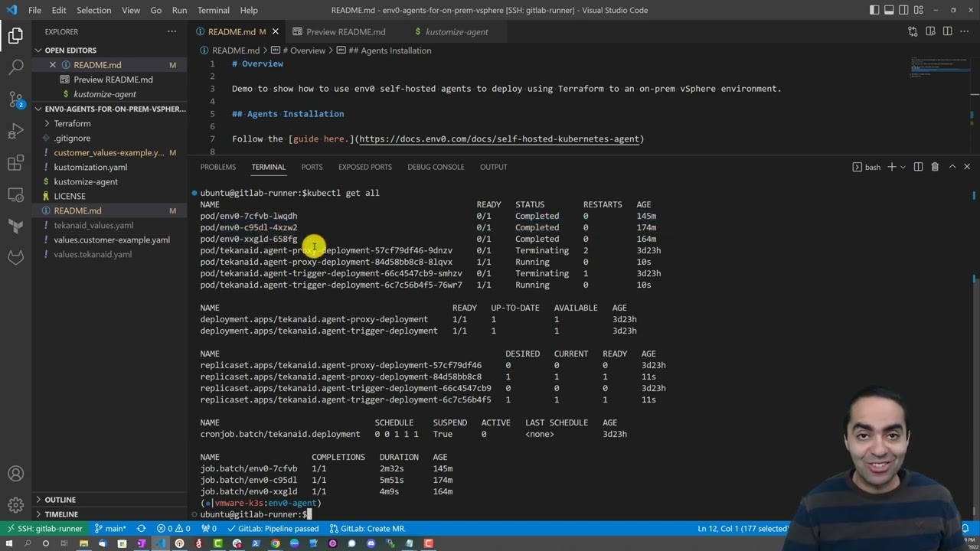Image resolution: width=980 pixels, height=551 pixels.
Task: Close README.md in Open Editors
Action: (53, 65)
